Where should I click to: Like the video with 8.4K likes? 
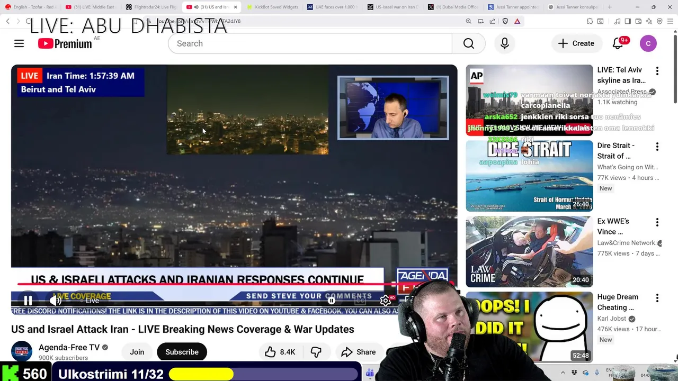click(281, 352)
